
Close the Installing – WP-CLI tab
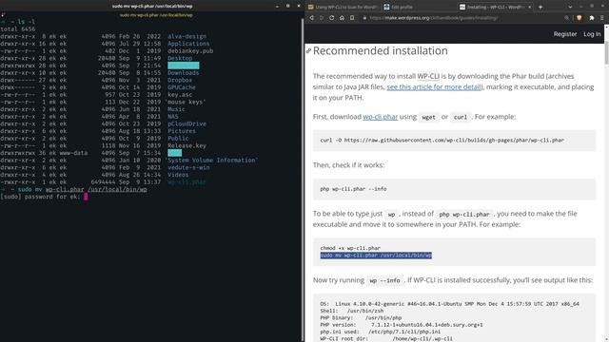tap(529, 7)
